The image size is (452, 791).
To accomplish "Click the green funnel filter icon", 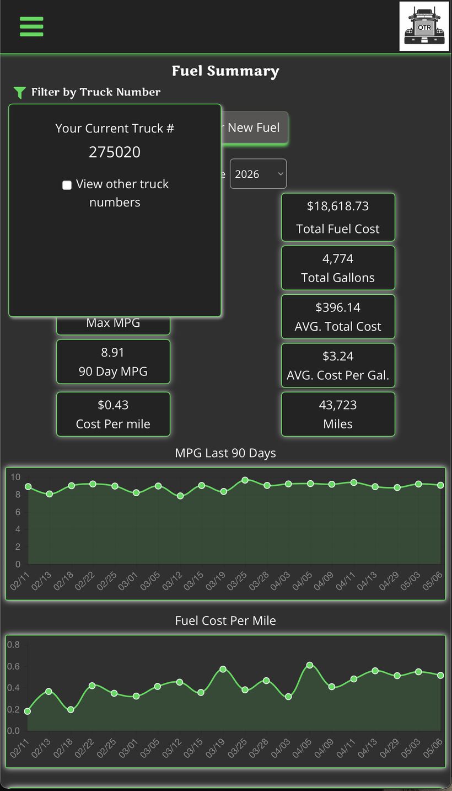I will coord(20,93).
